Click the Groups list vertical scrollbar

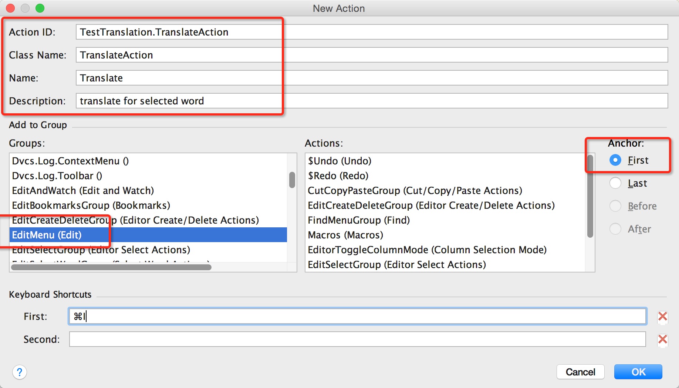click(x=292, y=180)
